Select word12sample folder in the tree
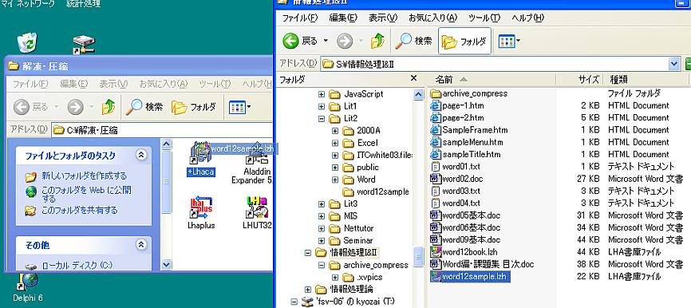 coord(382,192)
